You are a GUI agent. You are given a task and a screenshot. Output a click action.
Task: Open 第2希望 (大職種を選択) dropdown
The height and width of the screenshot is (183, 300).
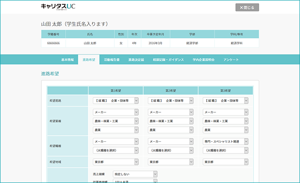(x=171, y=150)
